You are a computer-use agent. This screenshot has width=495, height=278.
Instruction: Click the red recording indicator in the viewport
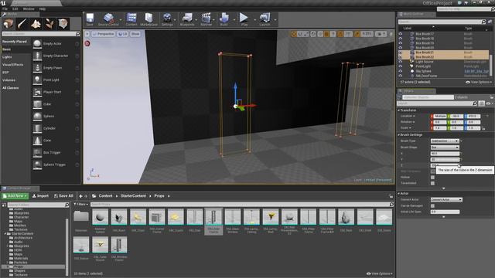[87, 43]
